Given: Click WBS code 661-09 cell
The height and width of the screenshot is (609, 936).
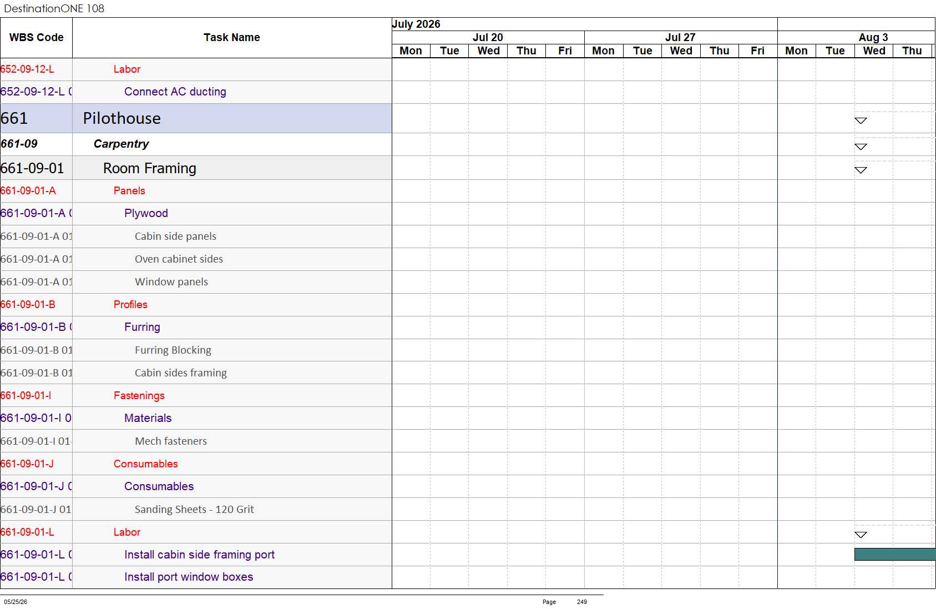Looking at the screenshot, I should click(36, 144).
